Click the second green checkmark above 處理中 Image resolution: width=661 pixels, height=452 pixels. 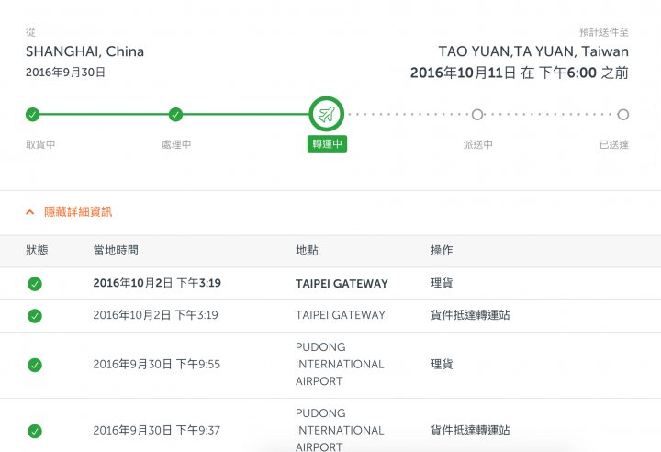175,114
